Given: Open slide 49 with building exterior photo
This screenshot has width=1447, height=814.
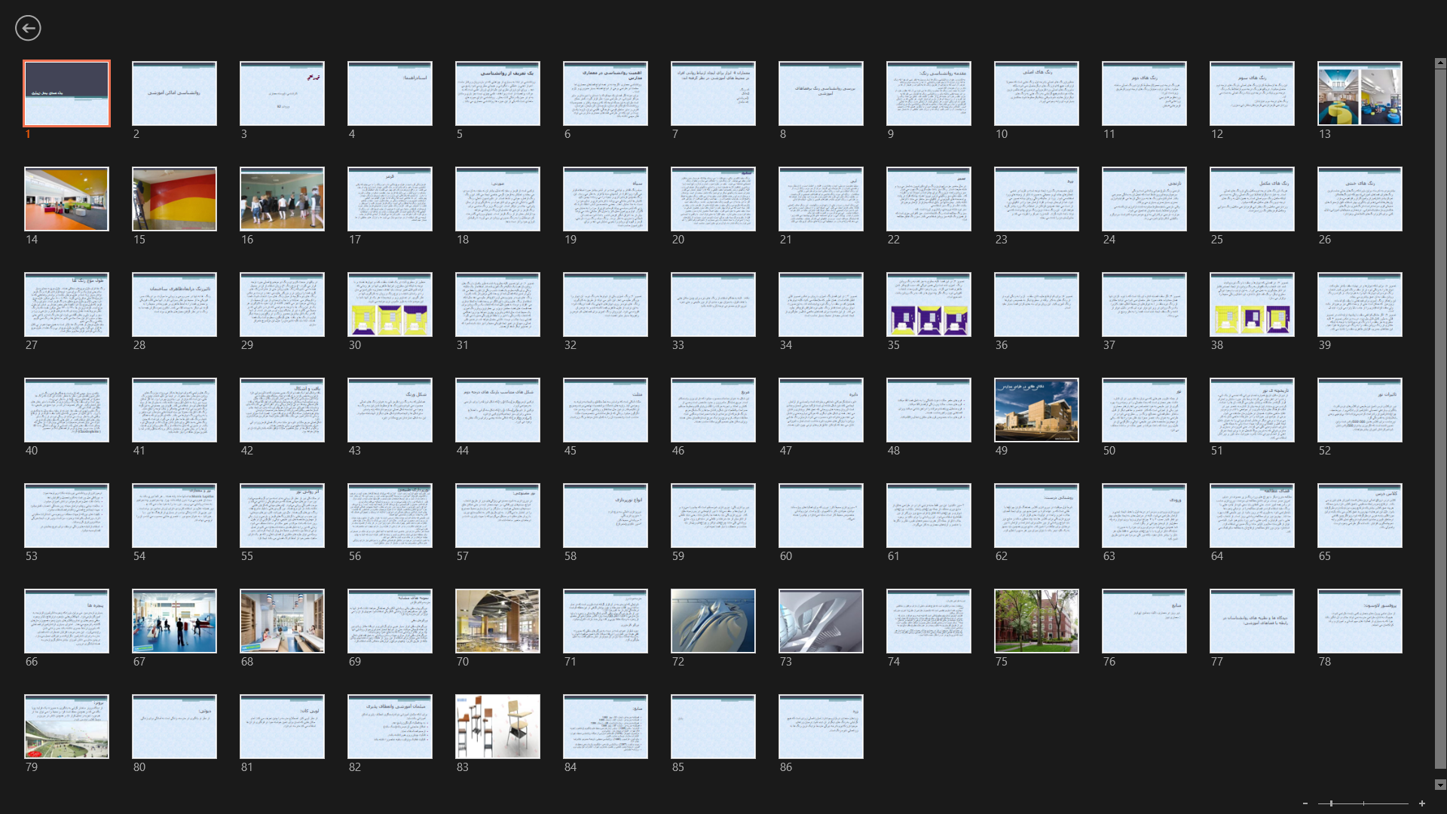Looking at the screenshot, I should point(1036,410).
